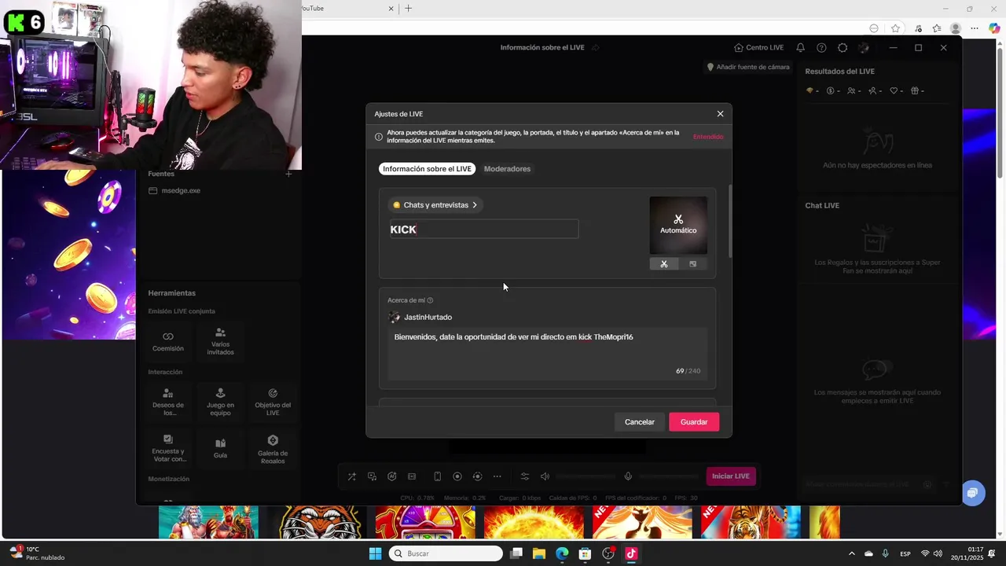Open the Encuesta y Votar tool

pyautogui.click(x=168, y=448)
